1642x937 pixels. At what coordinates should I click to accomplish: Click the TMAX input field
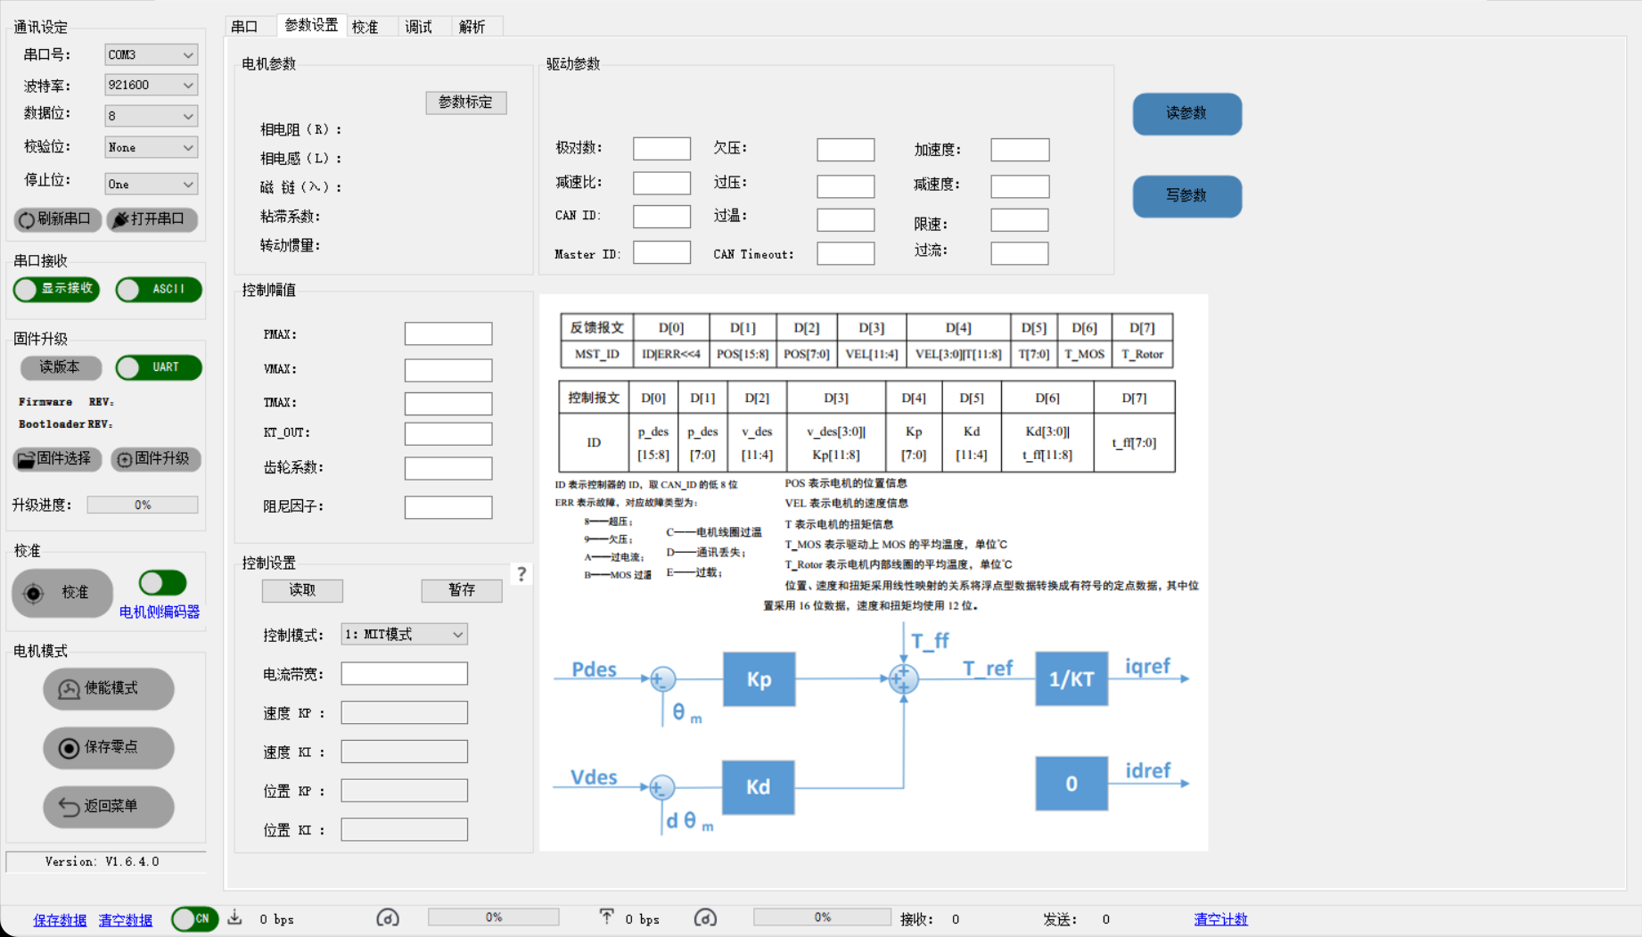coord(448,404)
